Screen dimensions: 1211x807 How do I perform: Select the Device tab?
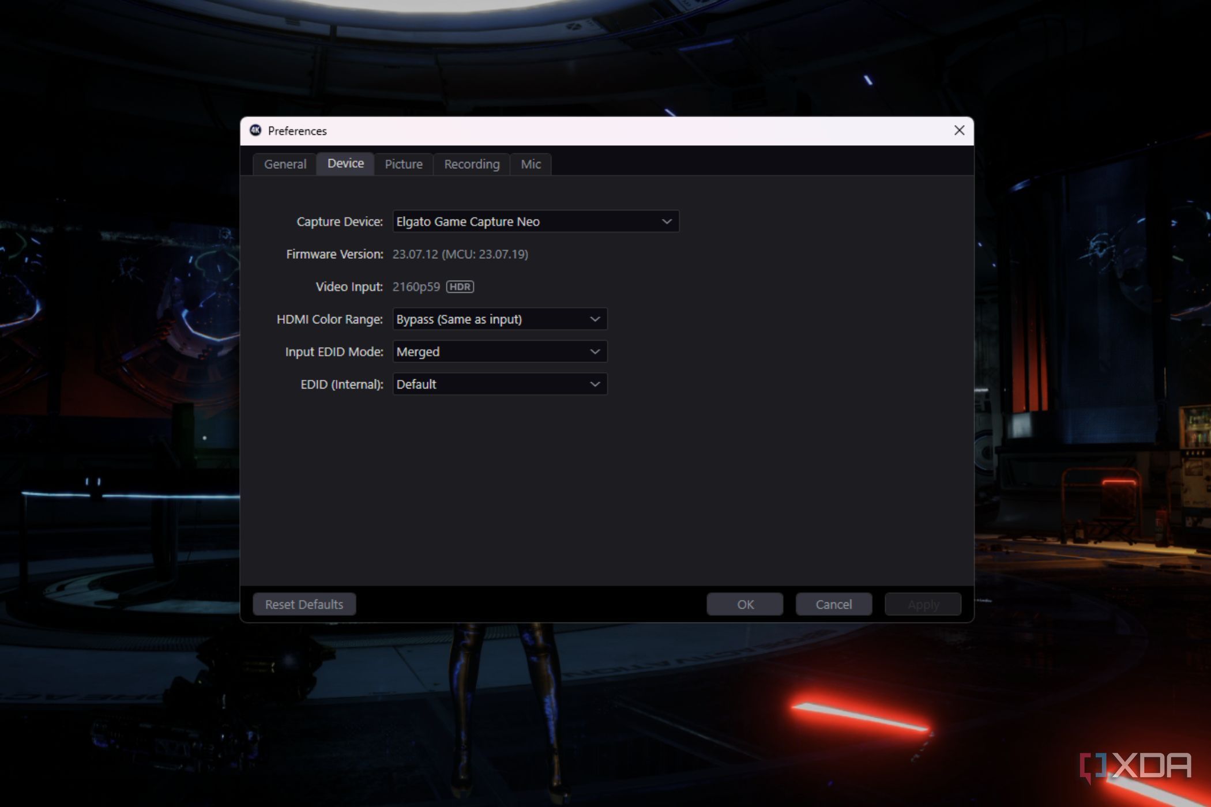click(x=345, y=164)
